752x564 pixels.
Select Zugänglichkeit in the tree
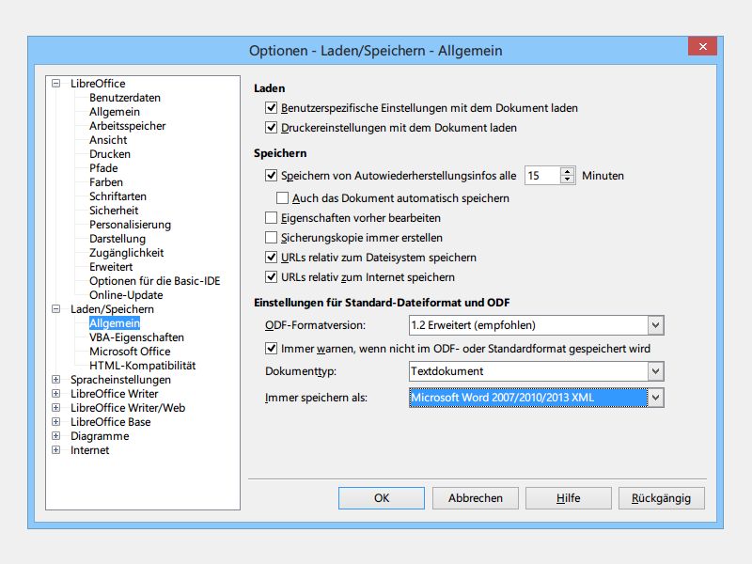click(127, 253)
